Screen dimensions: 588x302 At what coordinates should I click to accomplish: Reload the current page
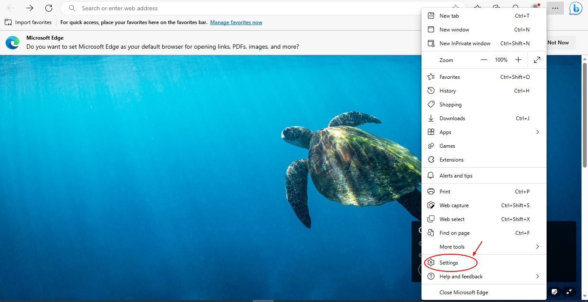click(x=48, y=8)
